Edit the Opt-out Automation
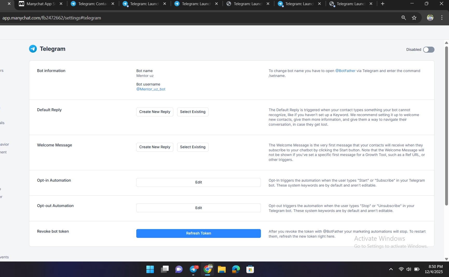Screen dimensions: 449x277 point(198,208)
